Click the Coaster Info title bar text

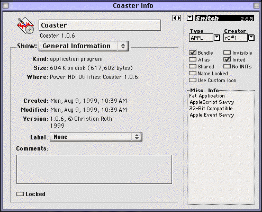[133, 6]
